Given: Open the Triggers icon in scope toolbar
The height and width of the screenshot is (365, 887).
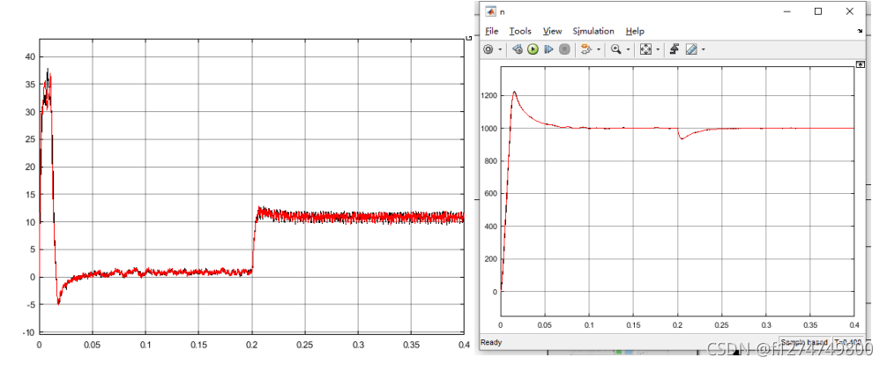Looking at the screenshot, I should click(675, 49).
